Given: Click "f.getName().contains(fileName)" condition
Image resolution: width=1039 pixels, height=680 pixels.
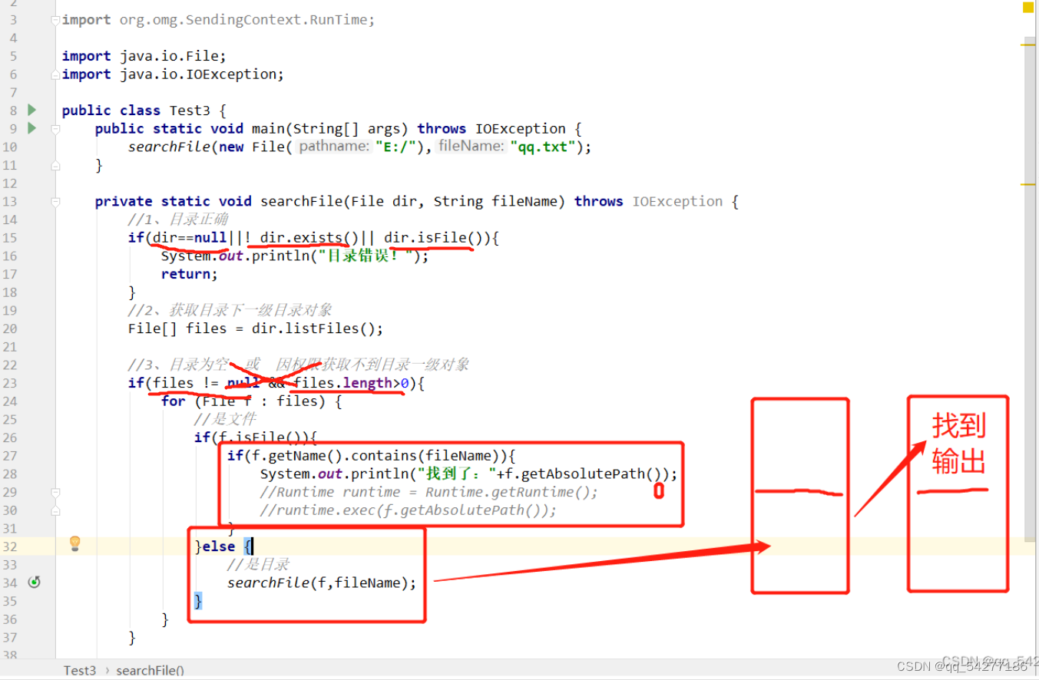Looking at the screenshot, I should click(x=372, y=456).
